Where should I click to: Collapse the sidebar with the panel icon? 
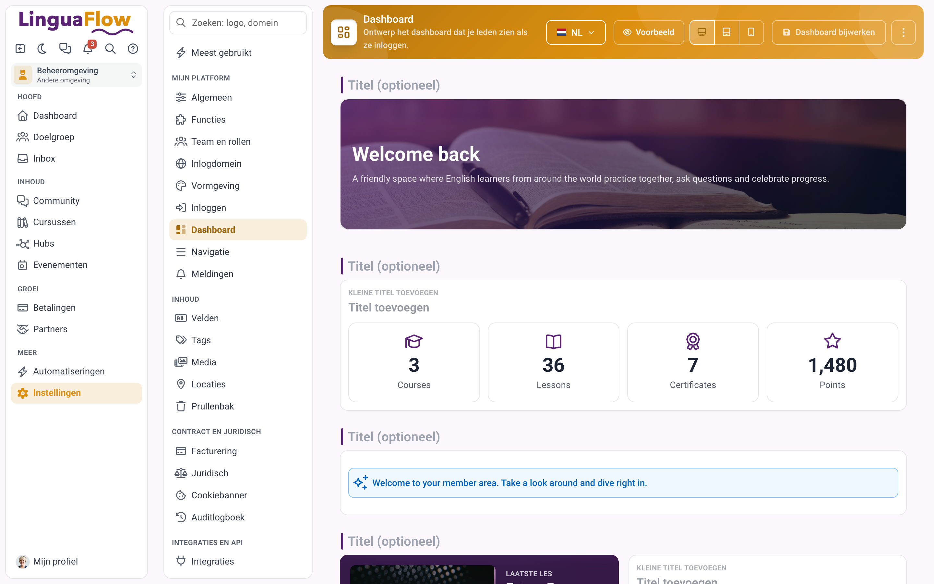click(20, 49)
